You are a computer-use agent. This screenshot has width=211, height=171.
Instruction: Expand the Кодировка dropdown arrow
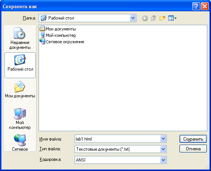[163, 160]
